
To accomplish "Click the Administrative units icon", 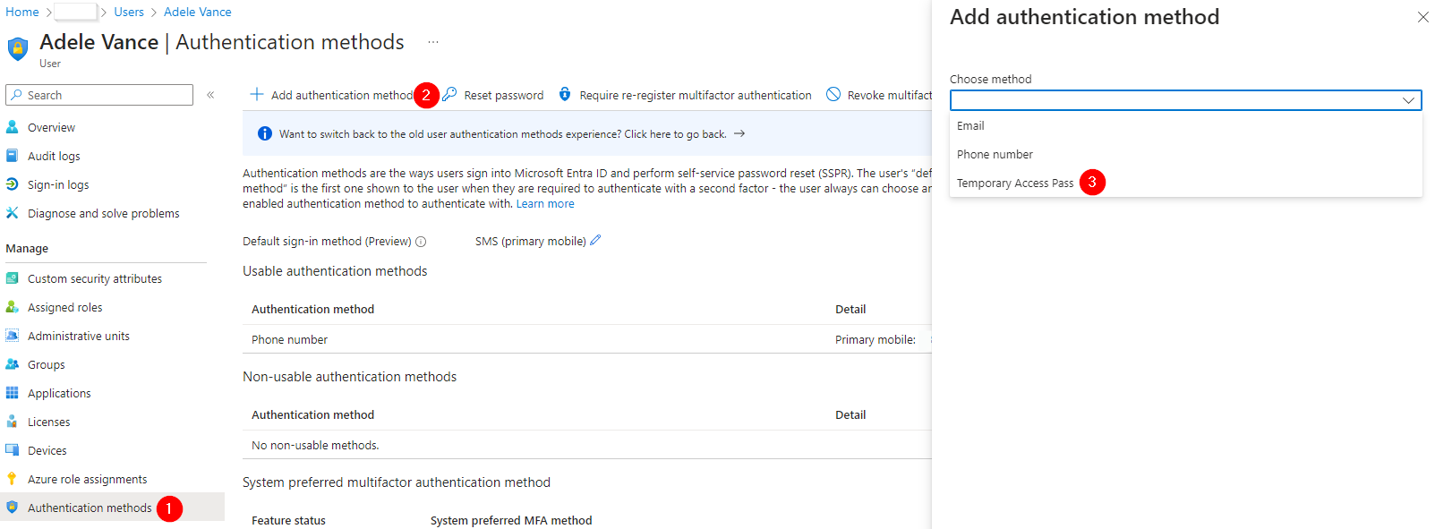I will tap(12, 336).
